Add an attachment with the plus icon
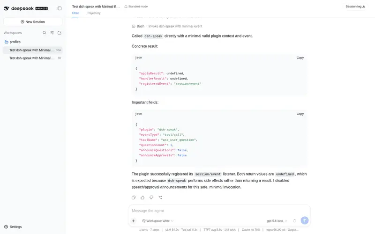 coord(134,221)
